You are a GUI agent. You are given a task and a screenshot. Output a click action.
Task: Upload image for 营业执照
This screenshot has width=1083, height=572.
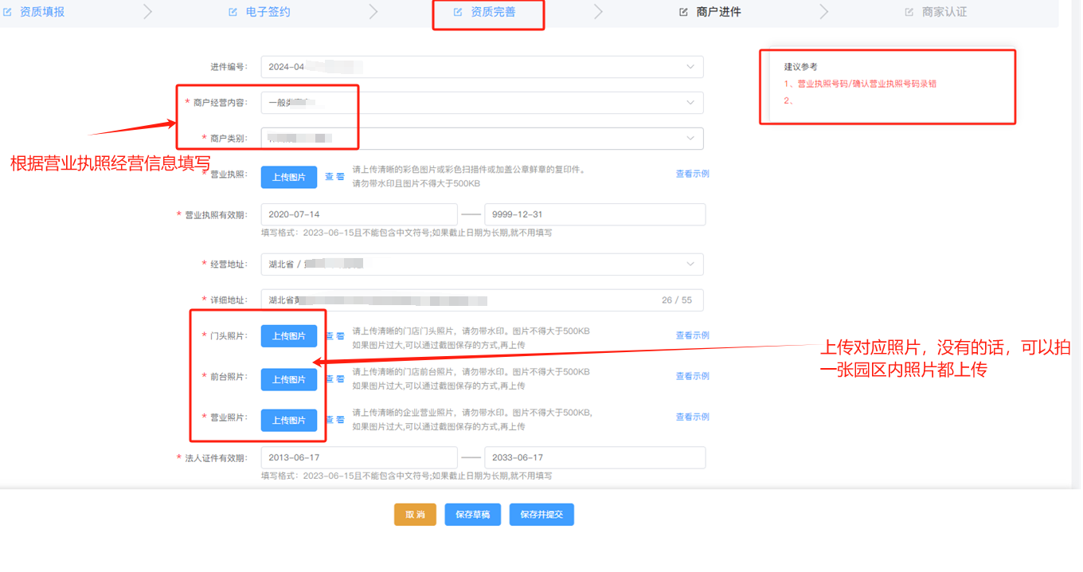pos(288,178)
